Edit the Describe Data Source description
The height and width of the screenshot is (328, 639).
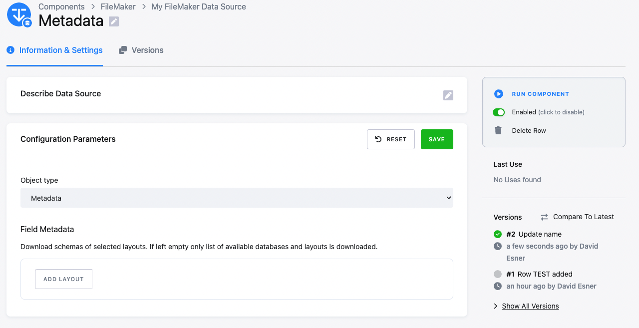448,95
